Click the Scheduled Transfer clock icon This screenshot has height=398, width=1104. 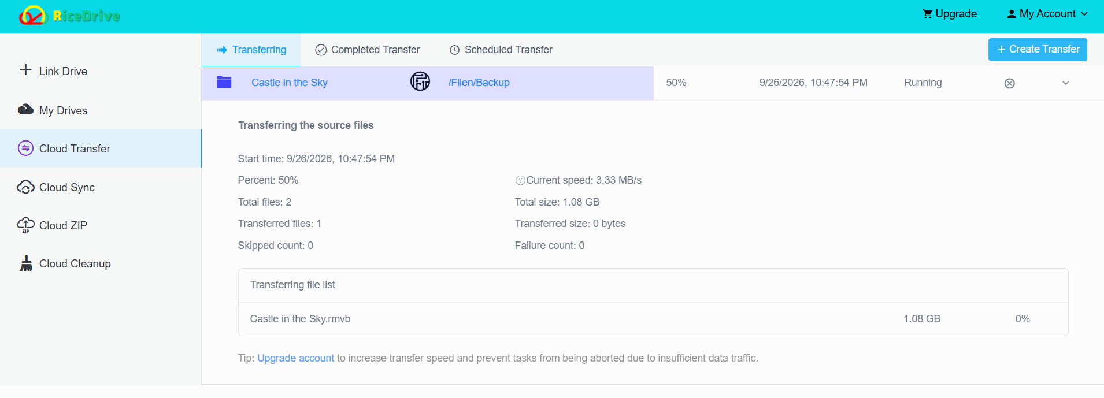click(x=455, y=50)
